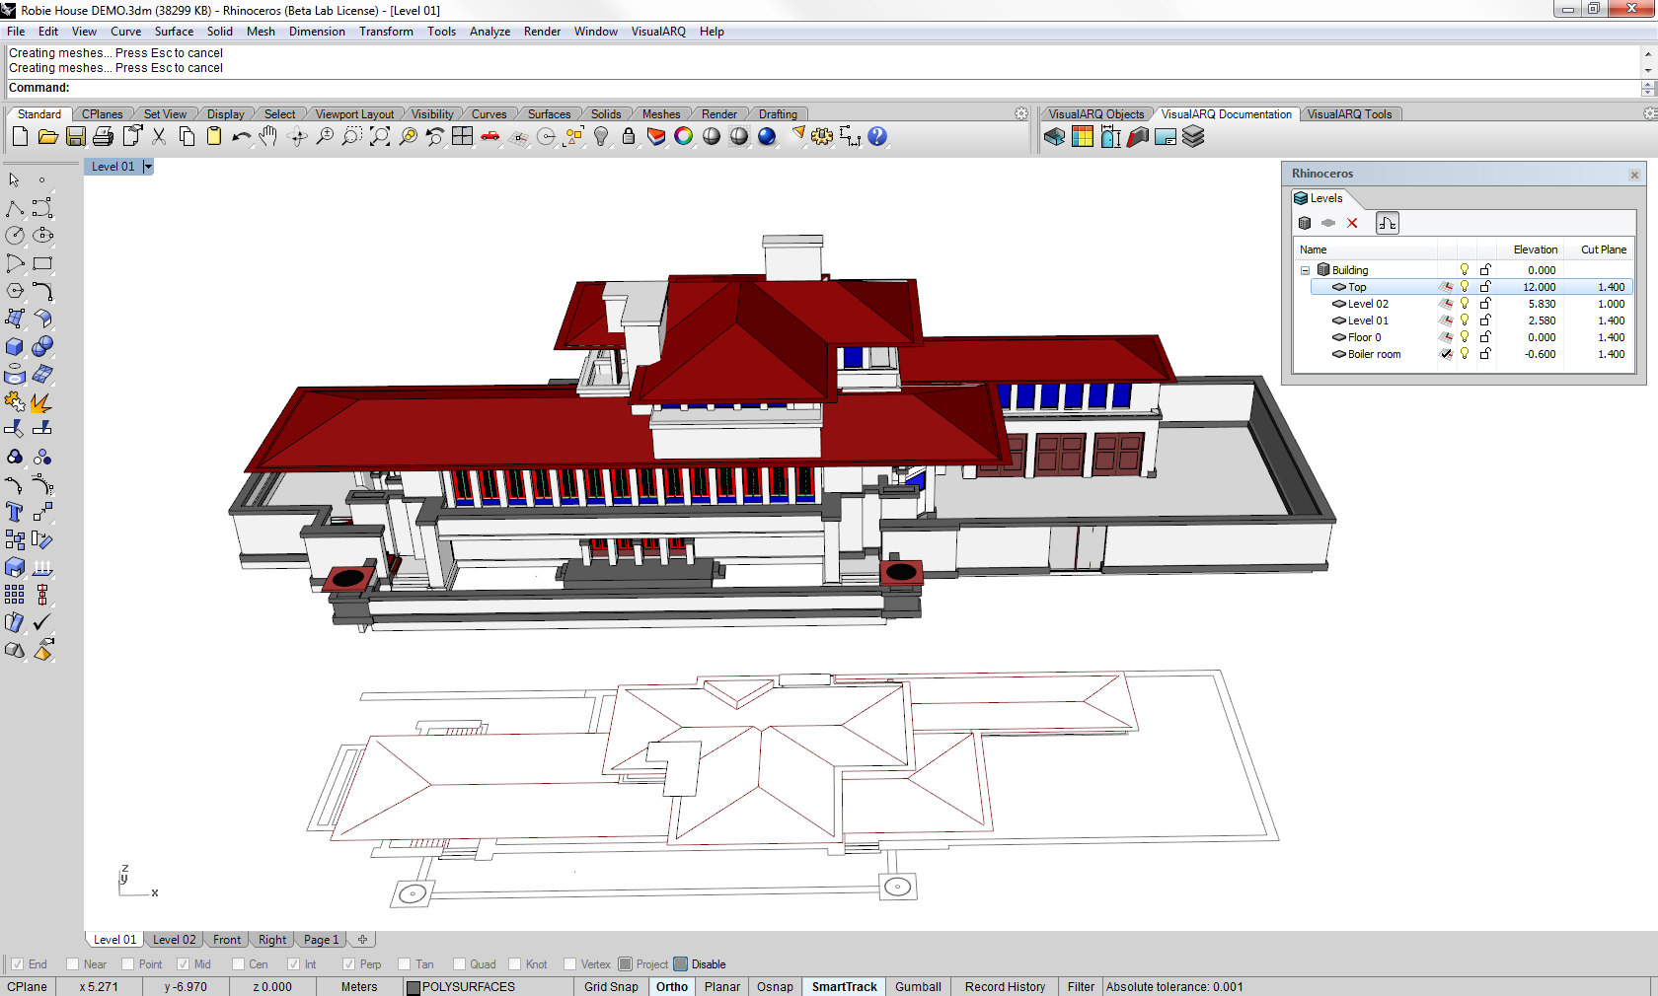This screenshot has height=996, width=1658.
Task: Toggle the Mid osnap checkbox
Action: (x=183, y=964)
